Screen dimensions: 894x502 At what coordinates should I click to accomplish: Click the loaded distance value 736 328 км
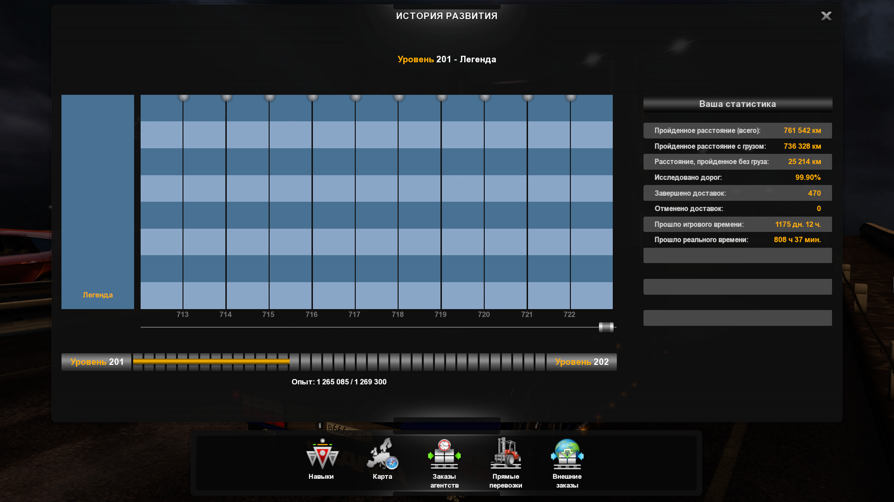coord(802,146)
